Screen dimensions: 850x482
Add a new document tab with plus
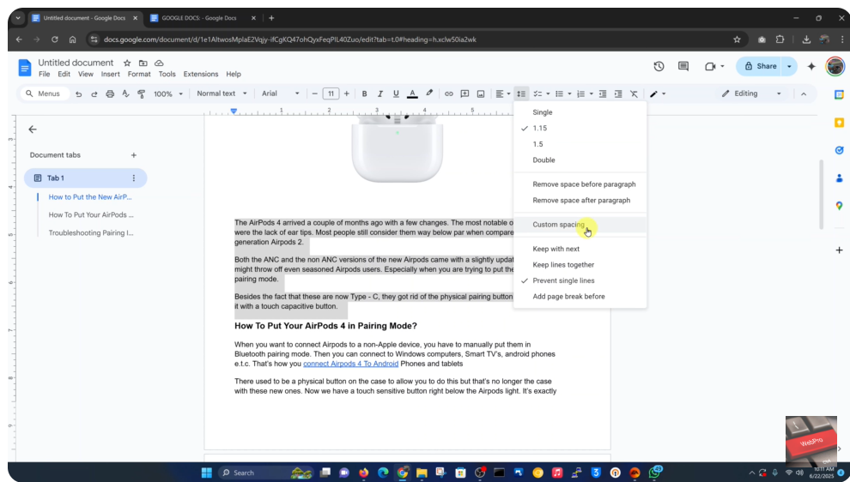click(x=133, y=155)
